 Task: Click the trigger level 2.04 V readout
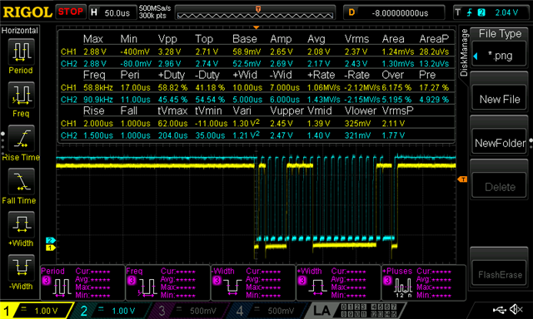(506, 13)
